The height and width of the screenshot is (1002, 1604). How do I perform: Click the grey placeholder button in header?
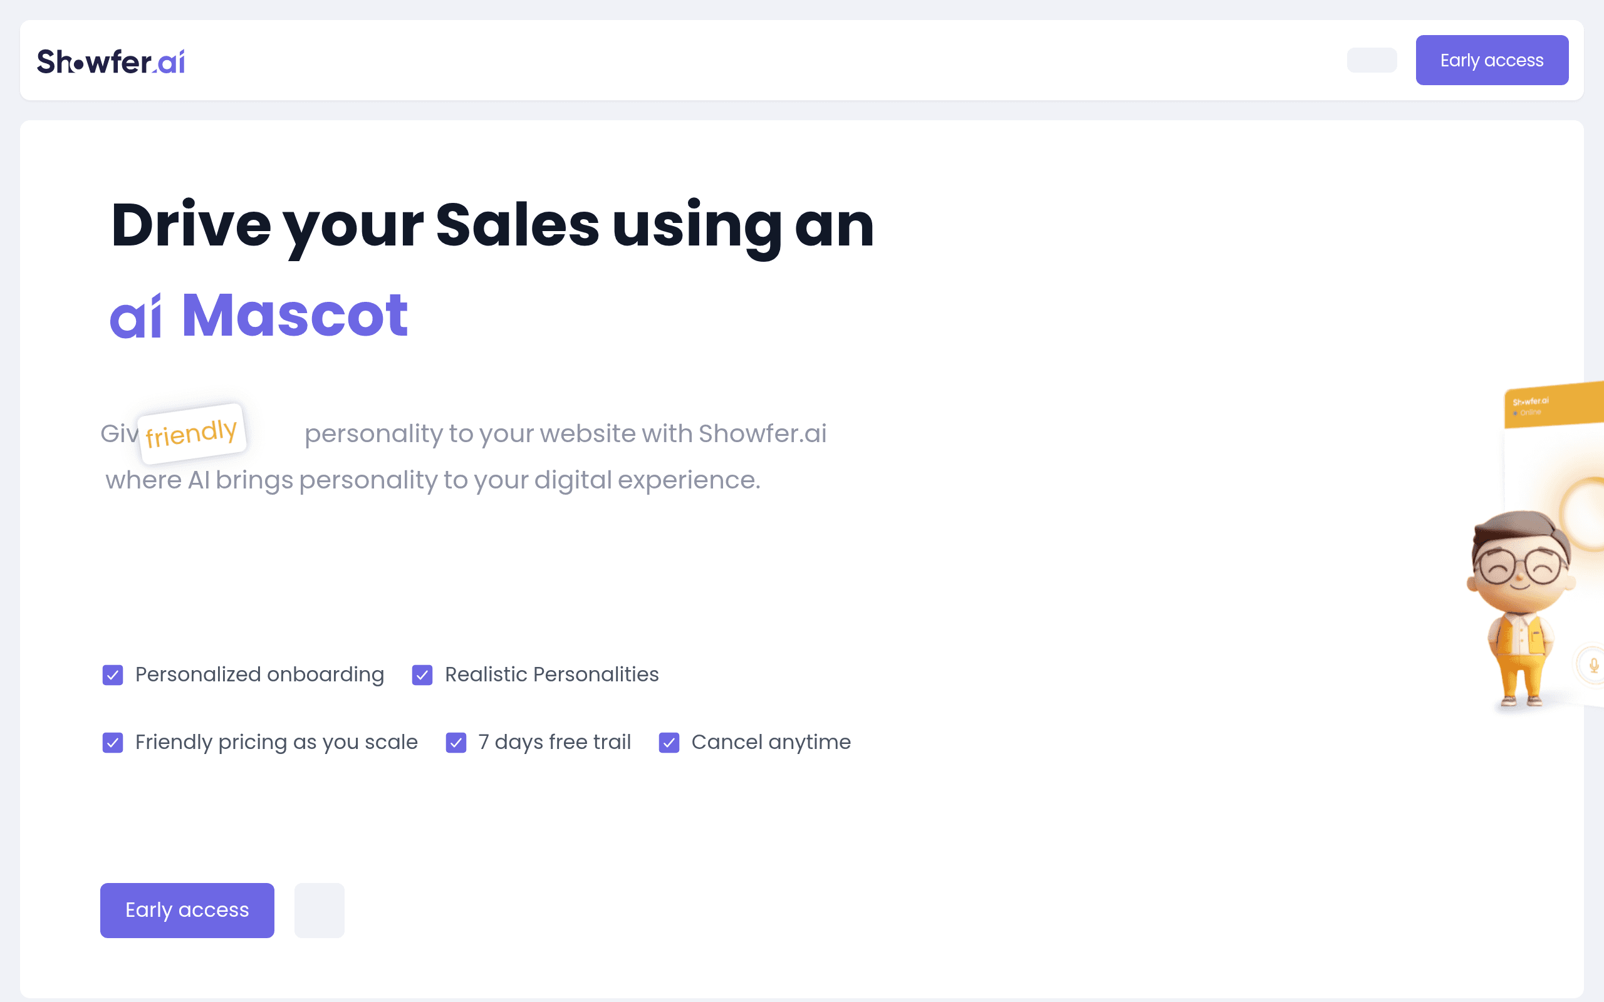coord(1372,60)
